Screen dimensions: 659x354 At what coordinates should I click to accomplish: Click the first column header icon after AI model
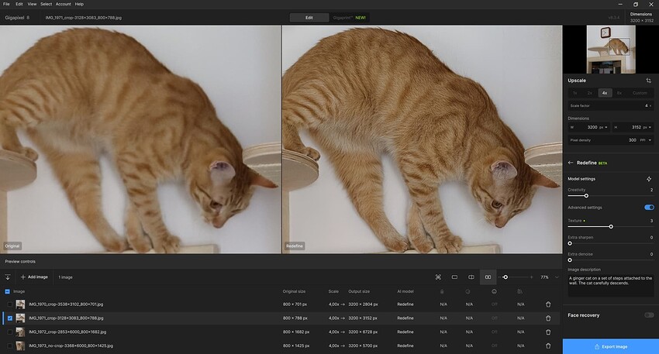pyautogui.click(x=442, y=291)
